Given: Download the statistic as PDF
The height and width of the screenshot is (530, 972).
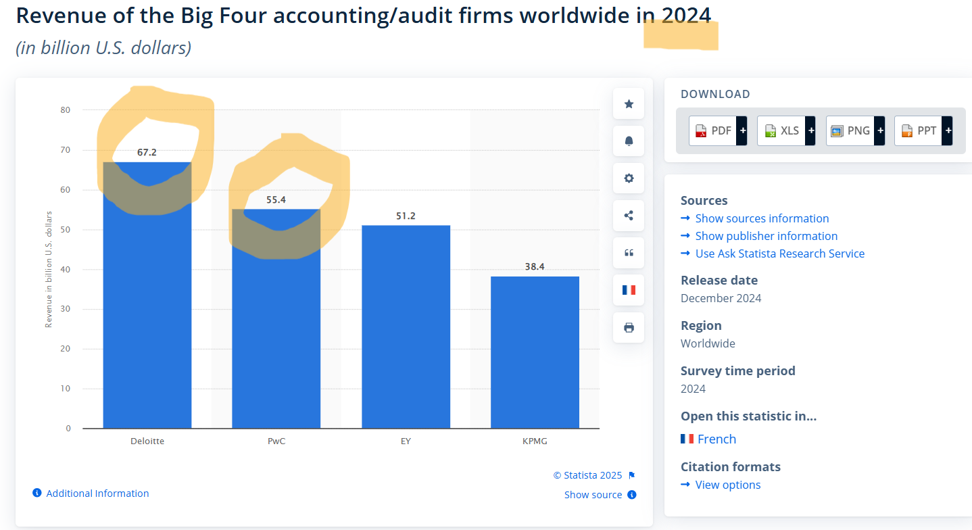Looking at the screenshot, I should click(718, 130).
